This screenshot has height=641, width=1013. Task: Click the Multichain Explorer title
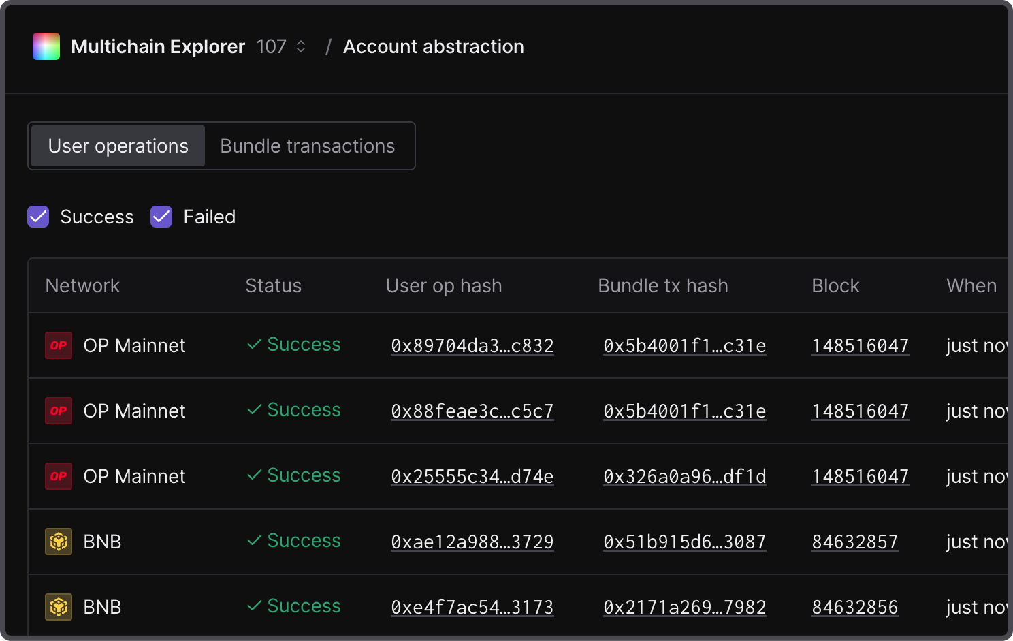pyautogui.click(x=158, y=46)
